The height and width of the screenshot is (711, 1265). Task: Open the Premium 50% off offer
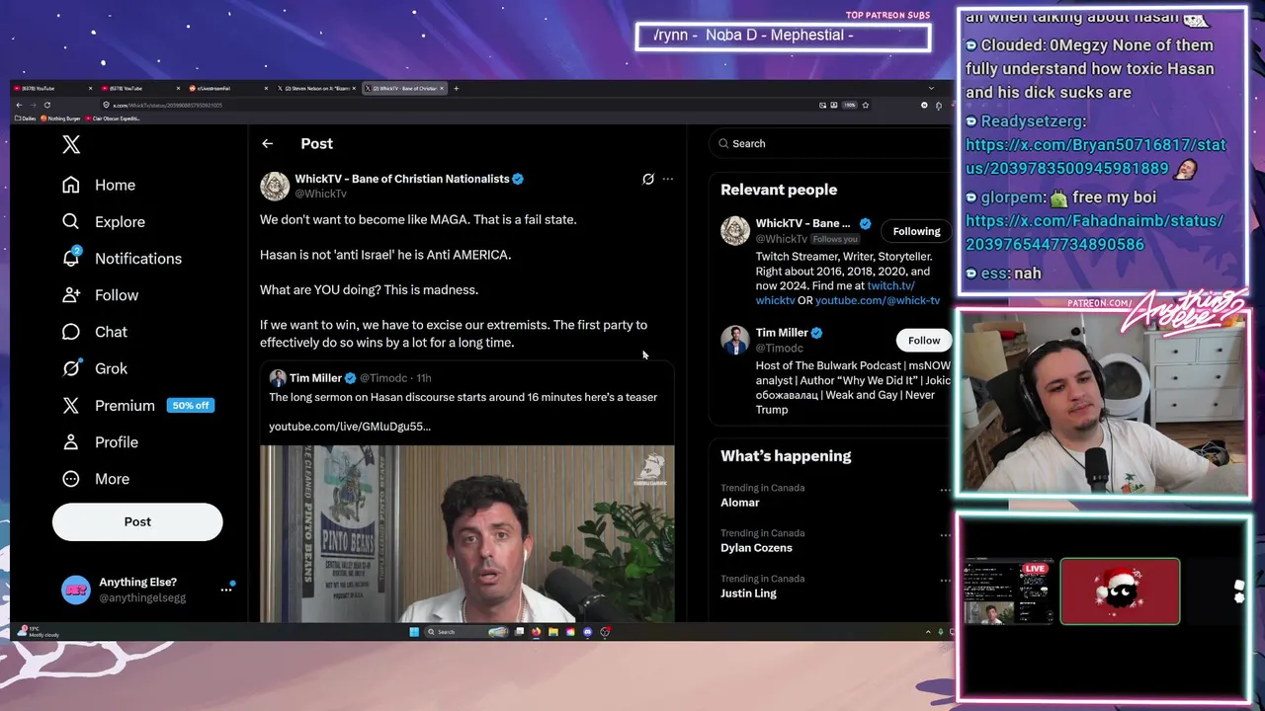[x=137, y=406]
